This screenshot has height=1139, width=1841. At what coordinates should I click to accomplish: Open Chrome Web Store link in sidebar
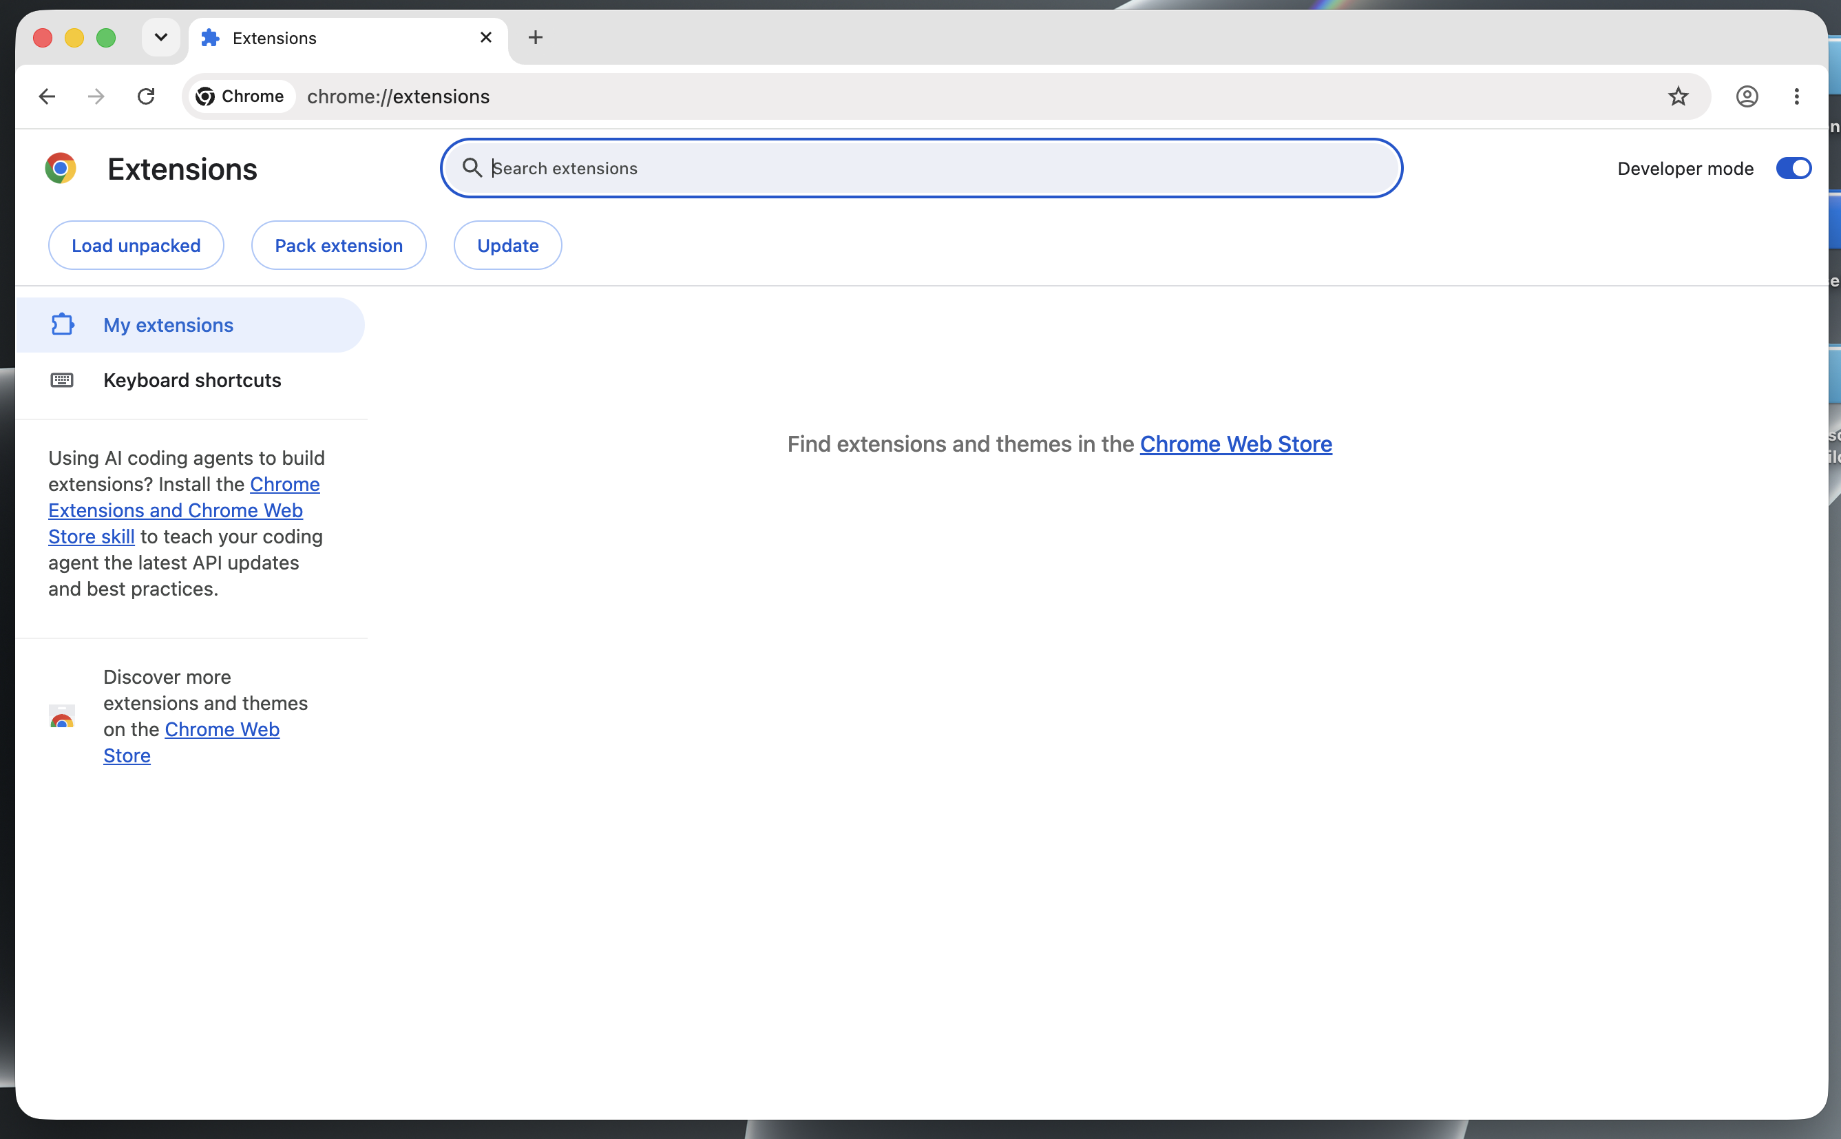point(191,742)
